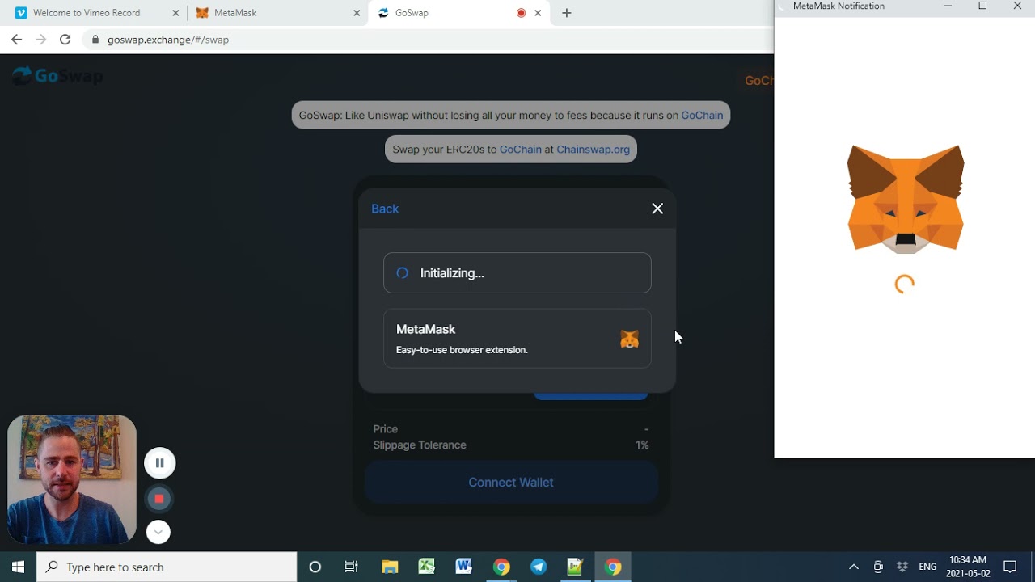Screen dimensions: 1035x582
Task: Click the Connect Wallet button
Action: [511, 483]
